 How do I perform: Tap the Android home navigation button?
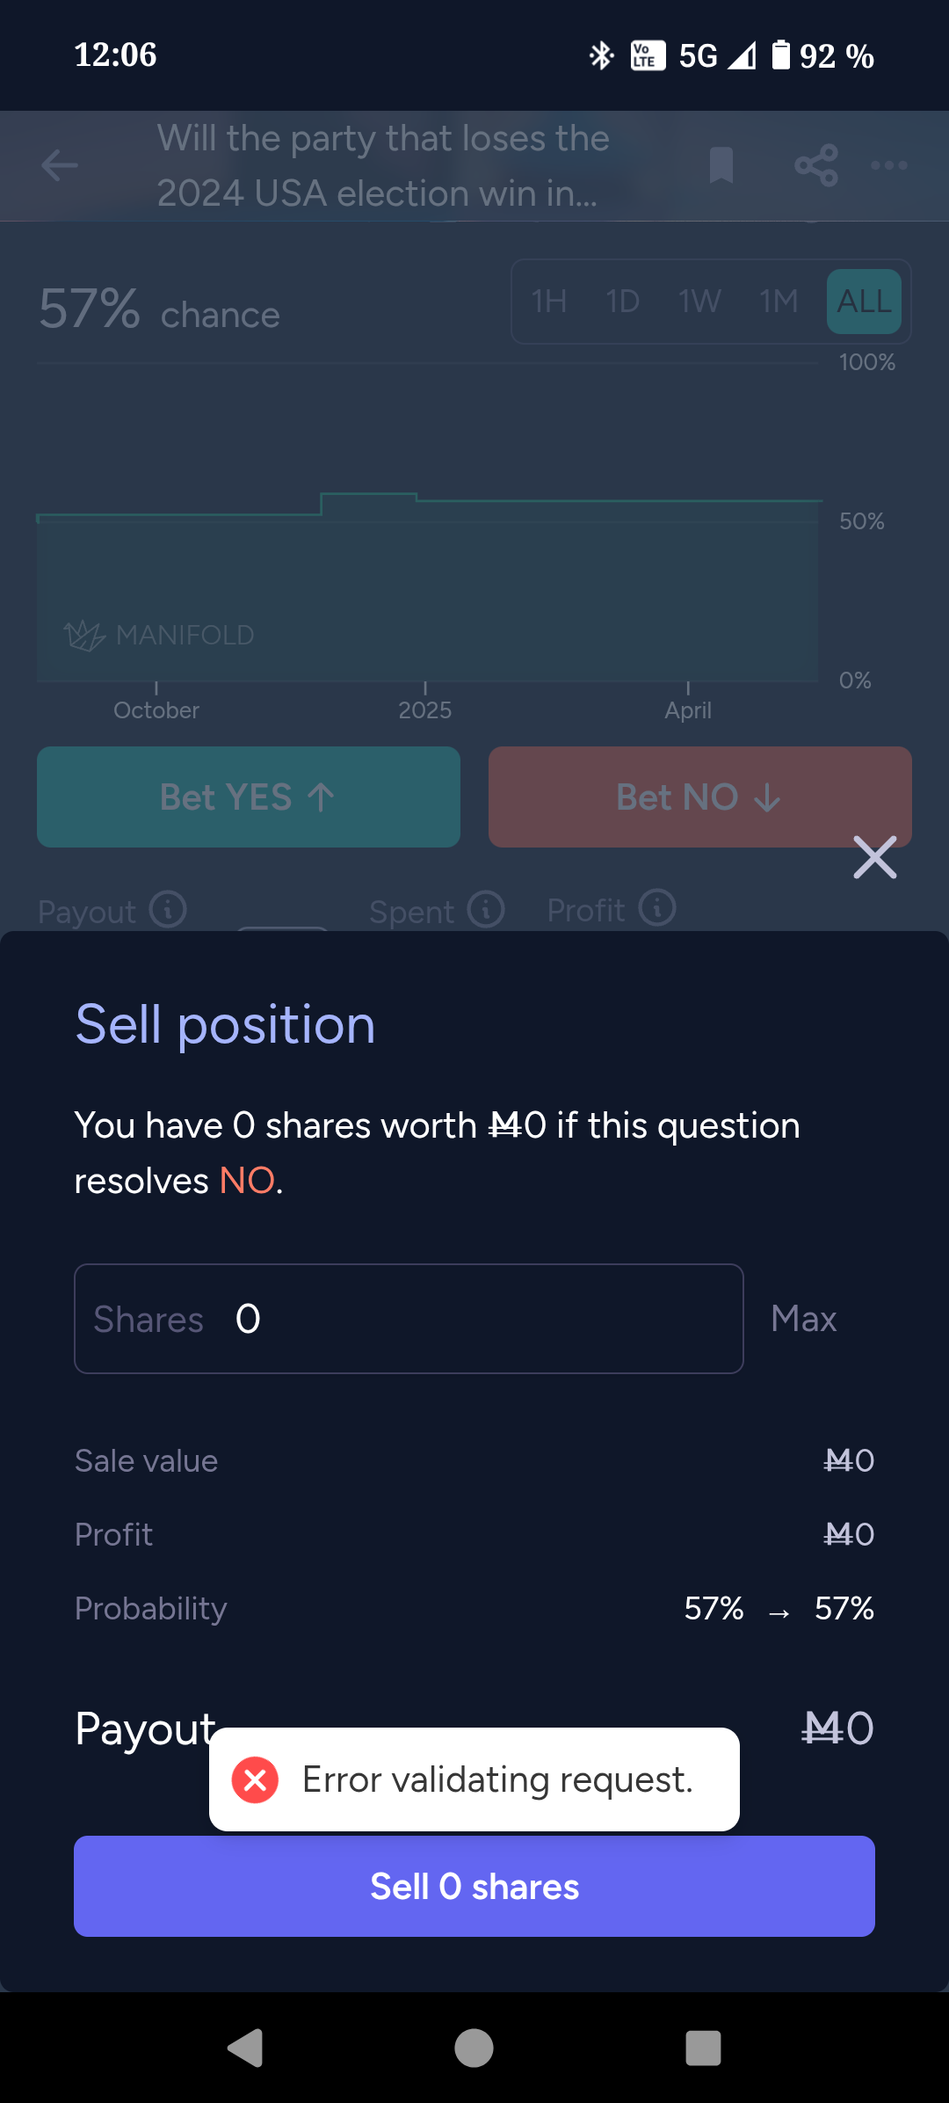[474, 2048]
